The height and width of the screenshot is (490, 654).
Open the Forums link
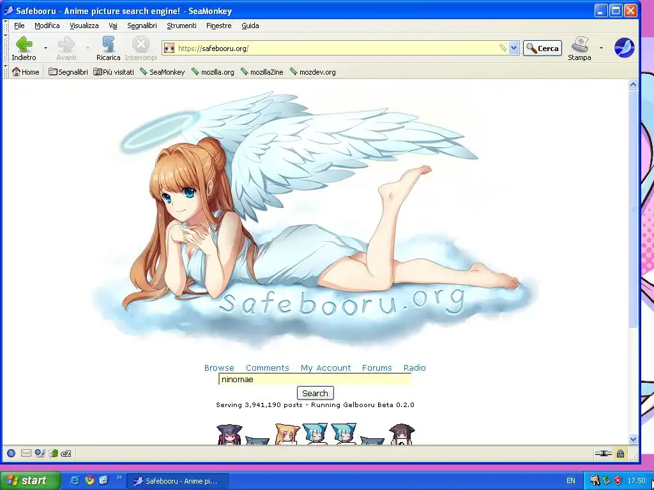(377, 368)
